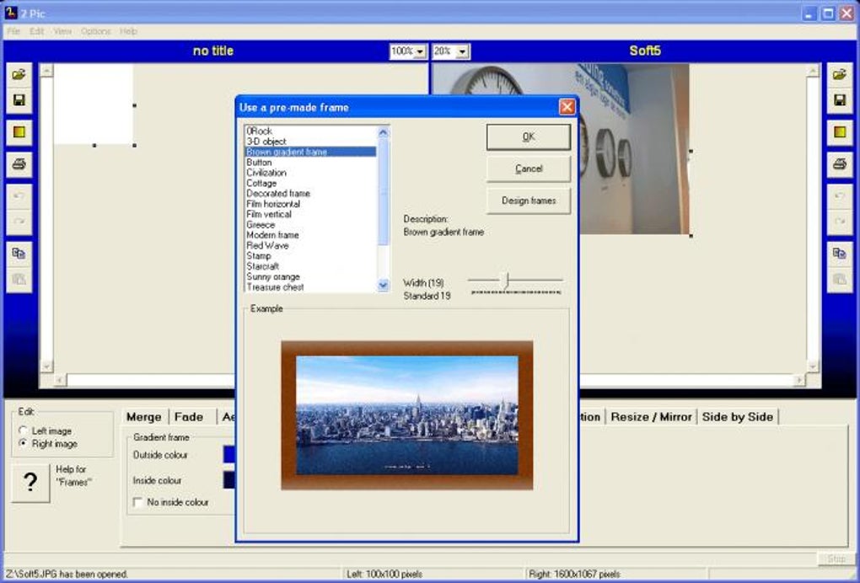Image resolution: width=860 pixels, height=583 pixels.
Task: Save right image floppy disk icon
Action: (x=840, y=100)
